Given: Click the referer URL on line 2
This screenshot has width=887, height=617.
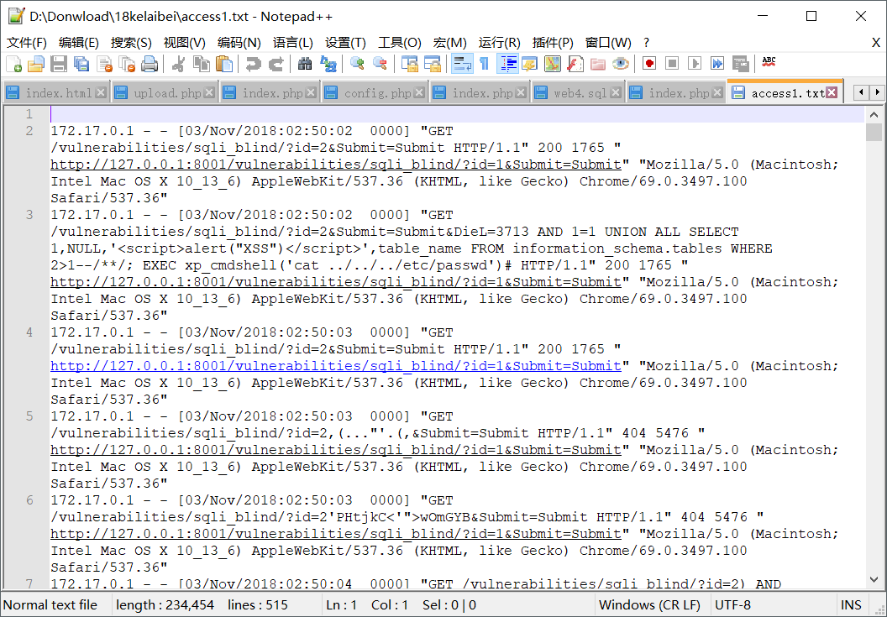Looking at the screenshot, I should [336, 165].
